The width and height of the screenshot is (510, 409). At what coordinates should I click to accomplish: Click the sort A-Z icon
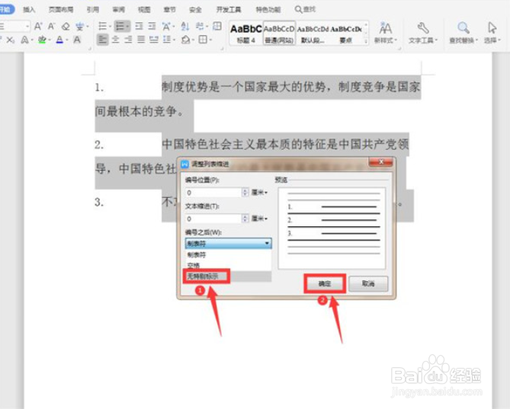[185, 26]
